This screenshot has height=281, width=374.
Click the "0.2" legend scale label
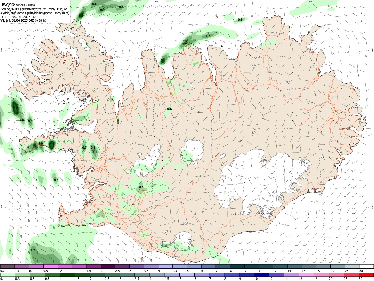pyautogui.click(x=3, y=271)
